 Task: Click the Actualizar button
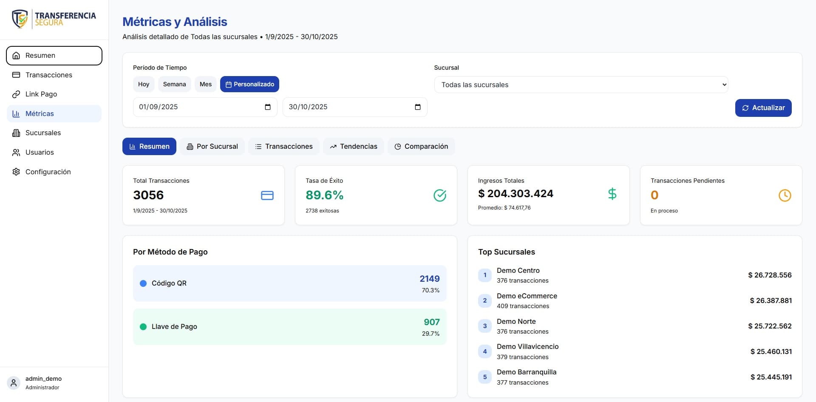click(x=763, y=108)
